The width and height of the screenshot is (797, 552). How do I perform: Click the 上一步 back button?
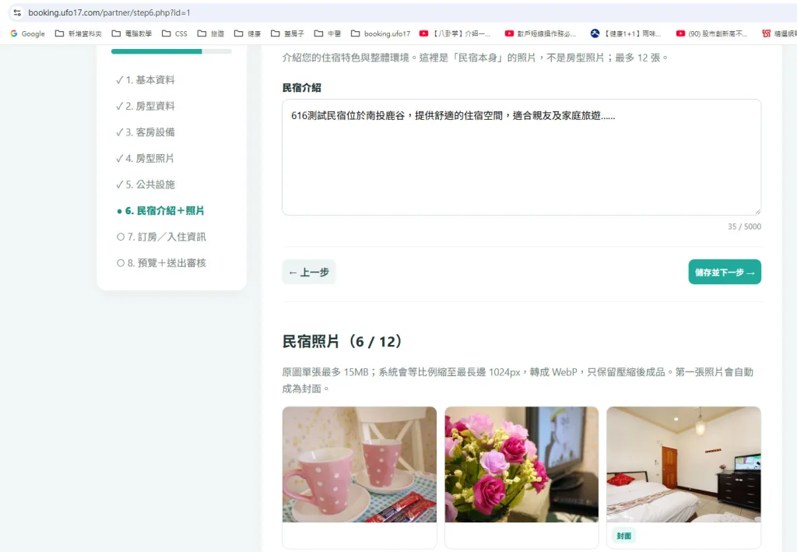(309, 272)
